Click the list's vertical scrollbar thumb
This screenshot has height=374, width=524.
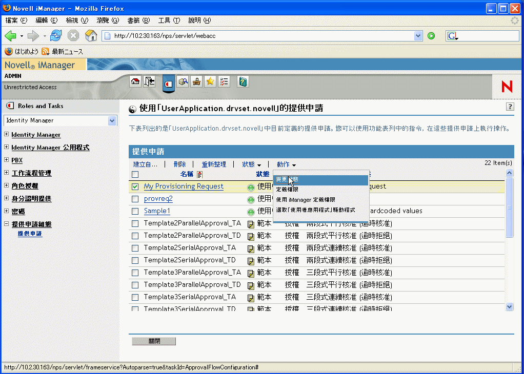coord(509,207)
